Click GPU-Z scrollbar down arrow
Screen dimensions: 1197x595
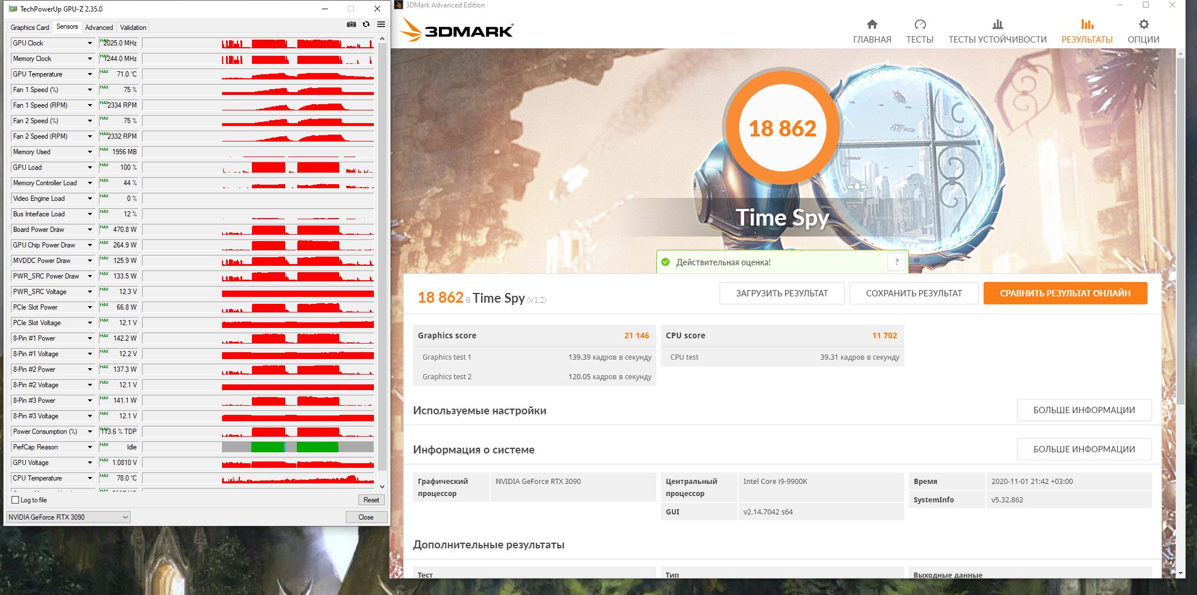pos(383,486)
